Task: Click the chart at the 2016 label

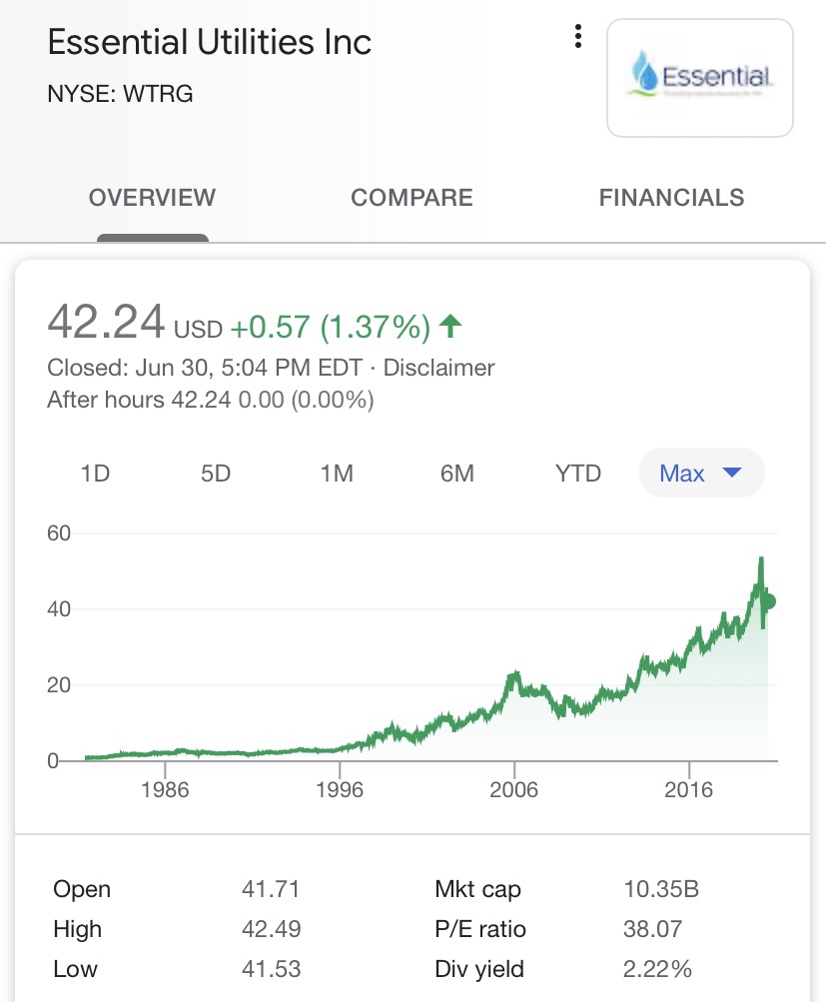Action: 688,790
